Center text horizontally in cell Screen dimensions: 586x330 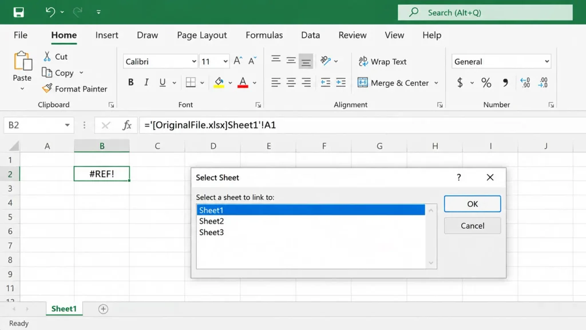[291, 82]
